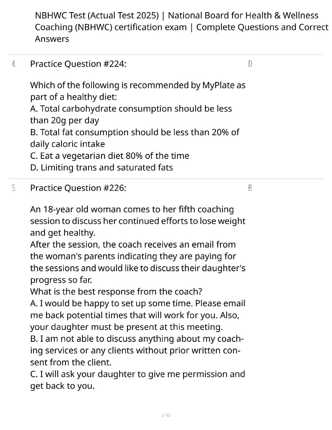This screenshot has height=430, width=332.
Task: Select the Practice Question #224 heading
Action: point(78,64)
